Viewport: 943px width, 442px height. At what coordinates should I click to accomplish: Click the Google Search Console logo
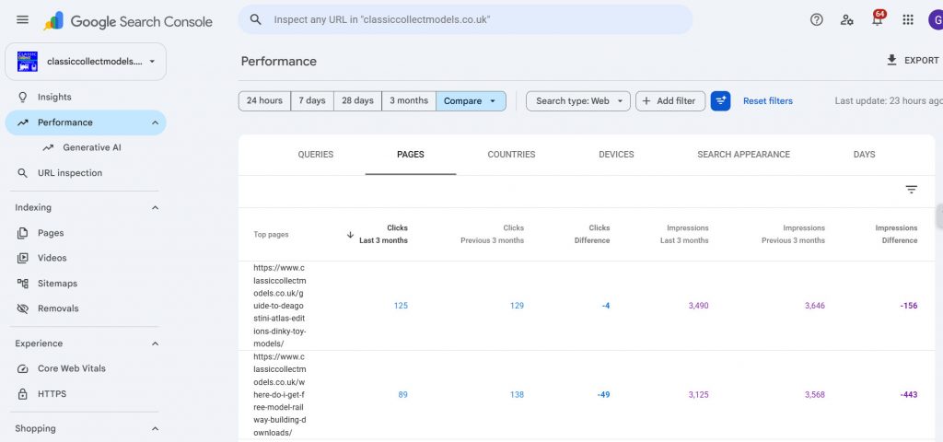click(128, 21)
